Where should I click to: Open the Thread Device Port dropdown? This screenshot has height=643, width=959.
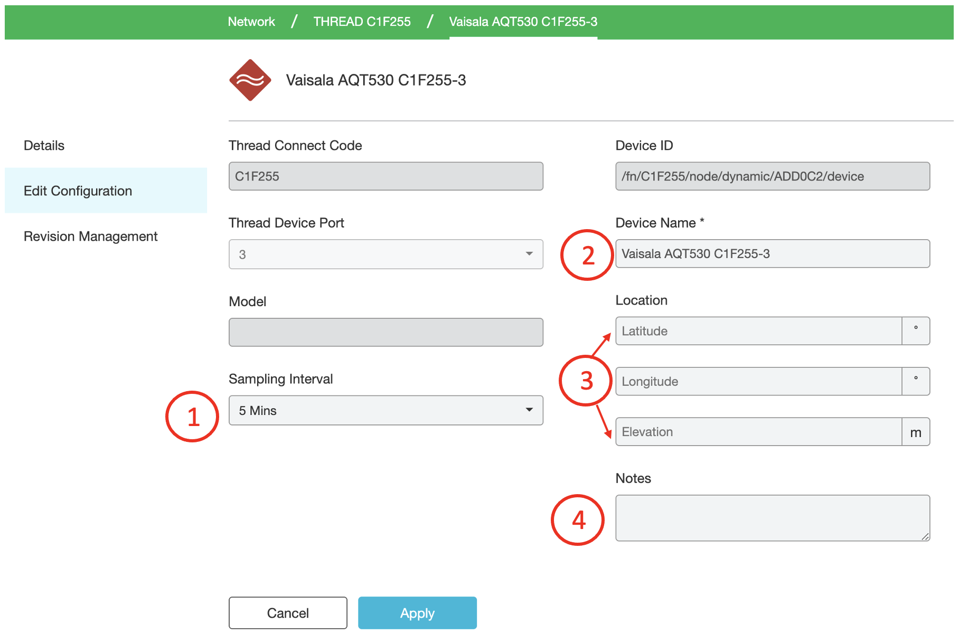pos(386,254)
